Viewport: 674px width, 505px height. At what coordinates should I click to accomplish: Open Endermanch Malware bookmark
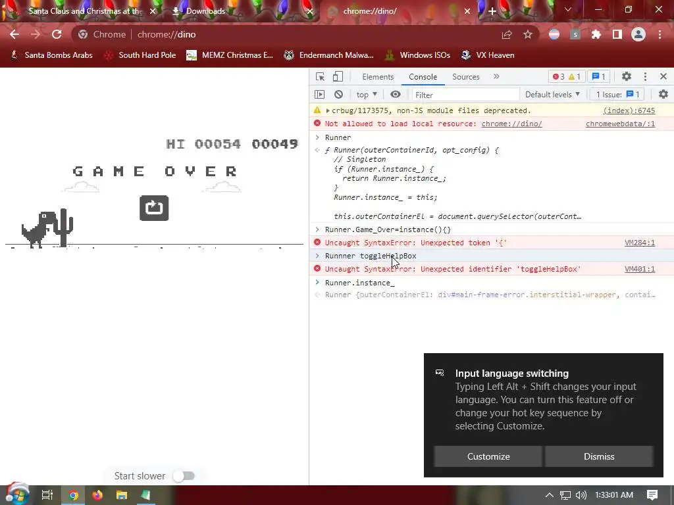[x=329, y=55]
